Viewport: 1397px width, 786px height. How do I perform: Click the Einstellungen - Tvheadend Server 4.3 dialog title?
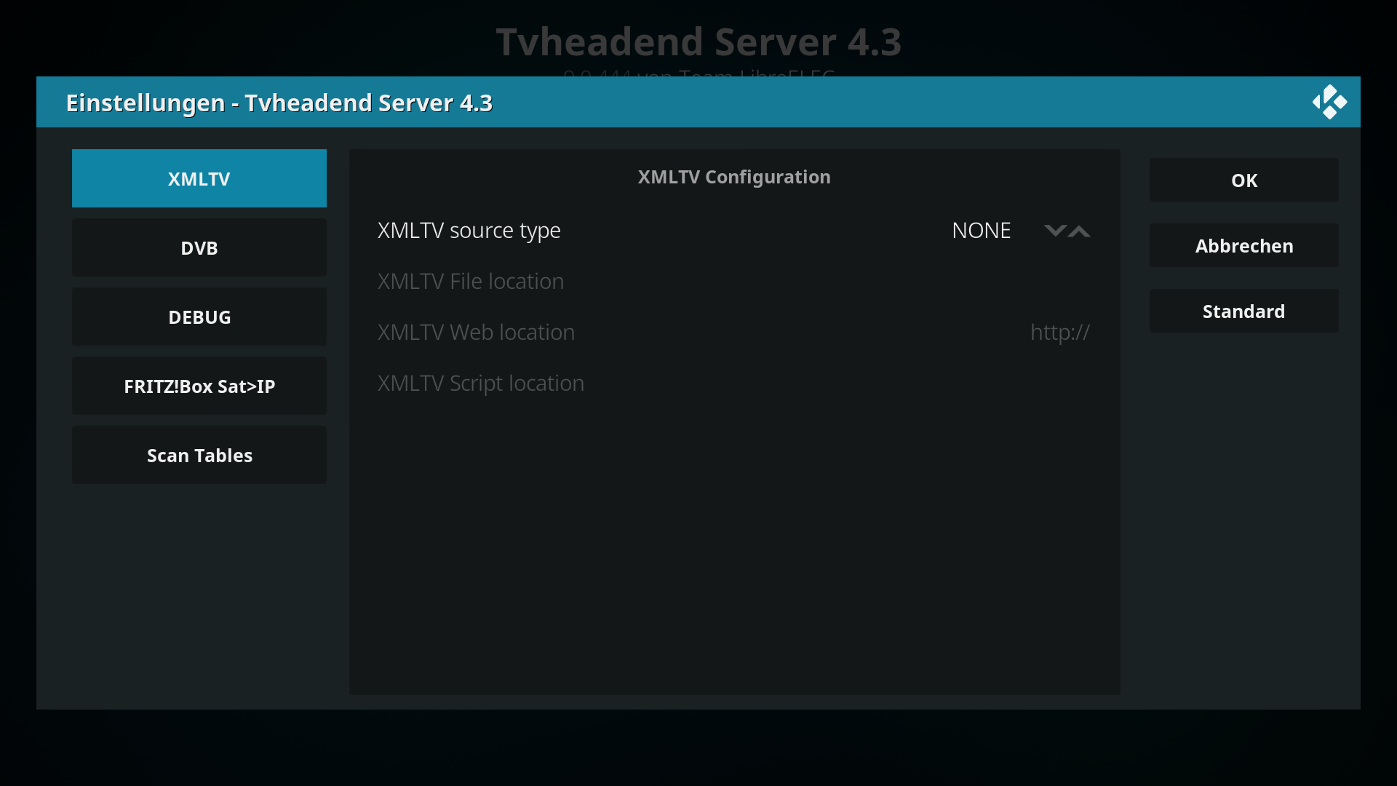pos(279,103)
